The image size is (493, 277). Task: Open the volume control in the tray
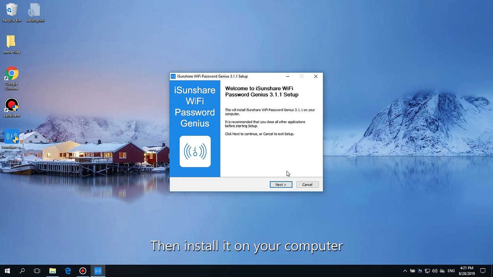[434, 271]
